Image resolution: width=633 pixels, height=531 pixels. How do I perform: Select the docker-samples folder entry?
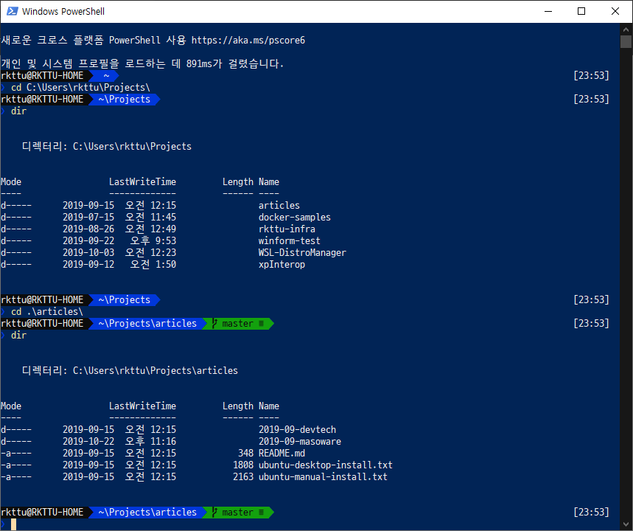click(294, 217)
